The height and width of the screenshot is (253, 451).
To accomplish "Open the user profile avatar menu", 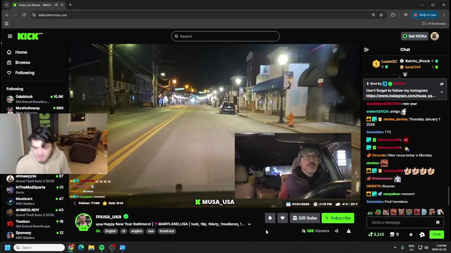I will pos(434,36).
